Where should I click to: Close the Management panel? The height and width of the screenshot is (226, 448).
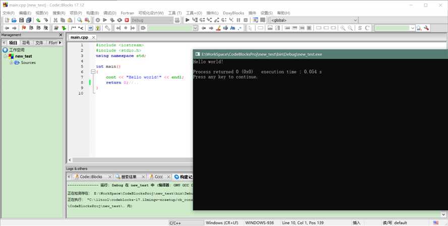[61, 35]
